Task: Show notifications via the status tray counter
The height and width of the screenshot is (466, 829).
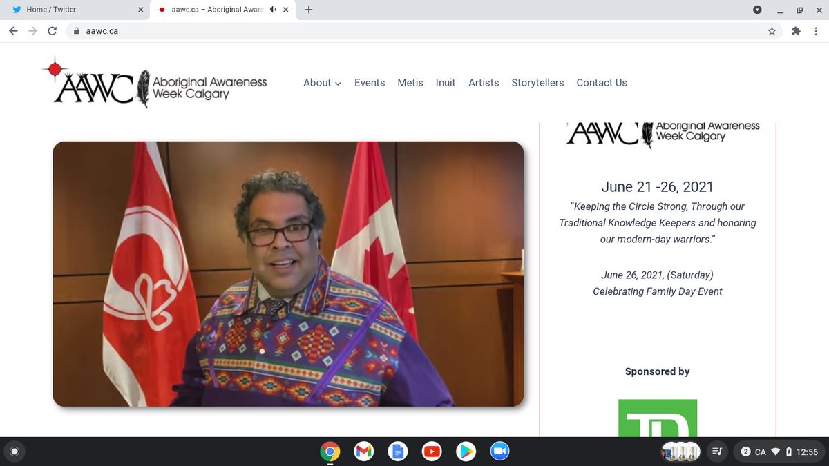Action: [745, 452]
